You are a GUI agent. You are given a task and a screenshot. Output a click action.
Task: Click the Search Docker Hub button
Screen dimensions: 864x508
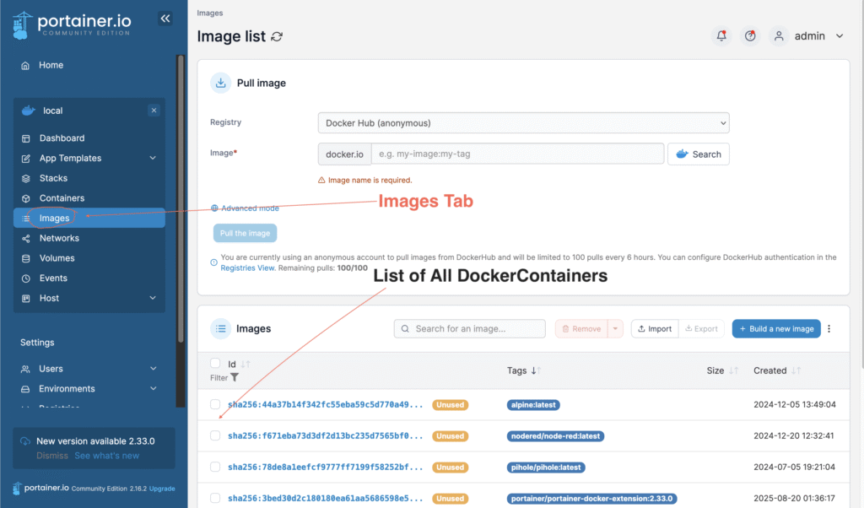[x=698, y=154]
